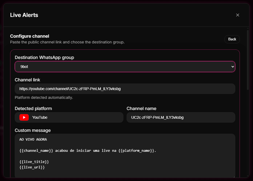This screenshot has width=253, height=181.
Task: Click the Channel link input field
Action: pos(125,89)
